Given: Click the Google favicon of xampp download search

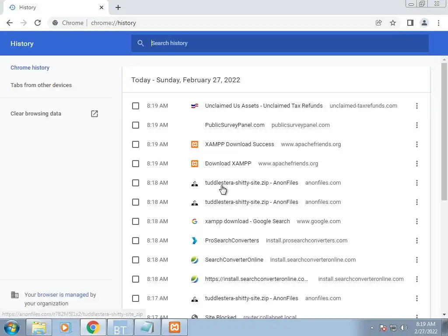Looking at the screenshot, I should [x=195, y=221].
